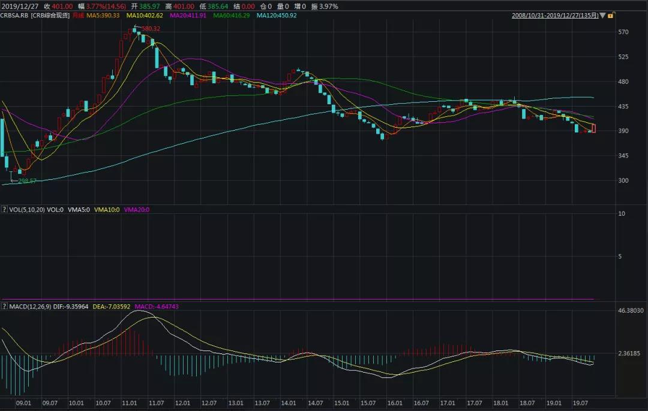This screenshot has height=411, width=648.
Task: Click the amplitude value 3.97%
Action: coord(328,6)
